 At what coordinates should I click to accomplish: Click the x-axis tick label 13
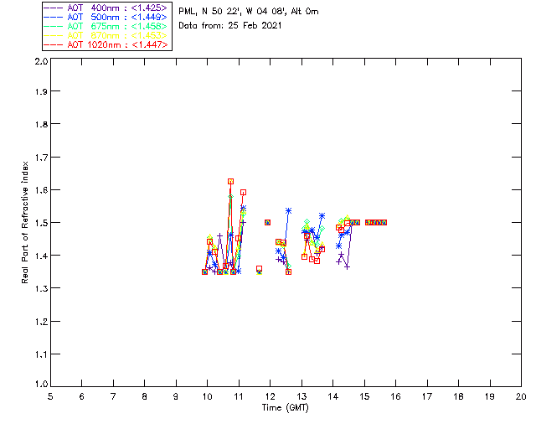301,396
